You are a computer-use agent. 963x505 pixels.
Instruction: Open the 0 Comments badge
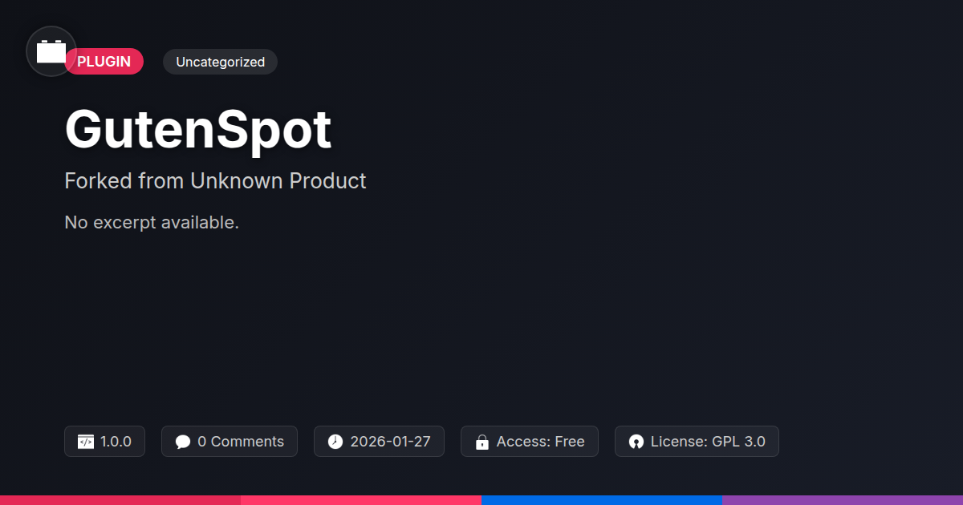point(230,442)
